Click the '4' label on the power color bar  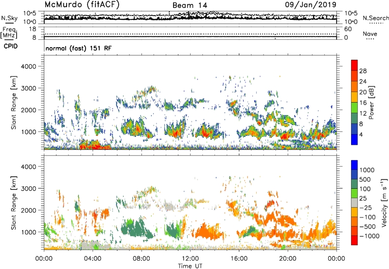pyautogui.click(x=361, y=134)
